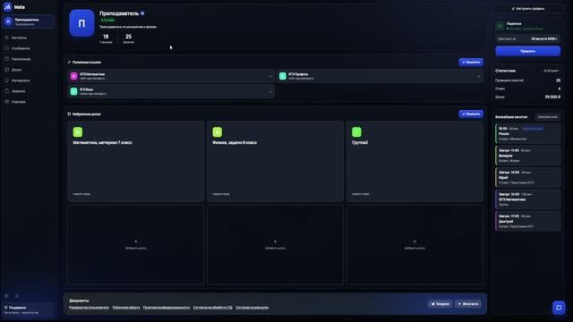Click Изменить in the useful links section
Image resolution: width=573 pixels, height=322 pixels.
point(471,62)
